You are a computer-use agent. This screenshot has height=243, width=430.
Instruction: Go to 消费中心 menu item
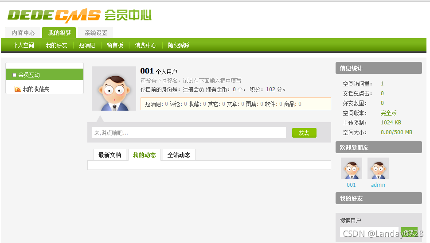[x=145, y=45]
